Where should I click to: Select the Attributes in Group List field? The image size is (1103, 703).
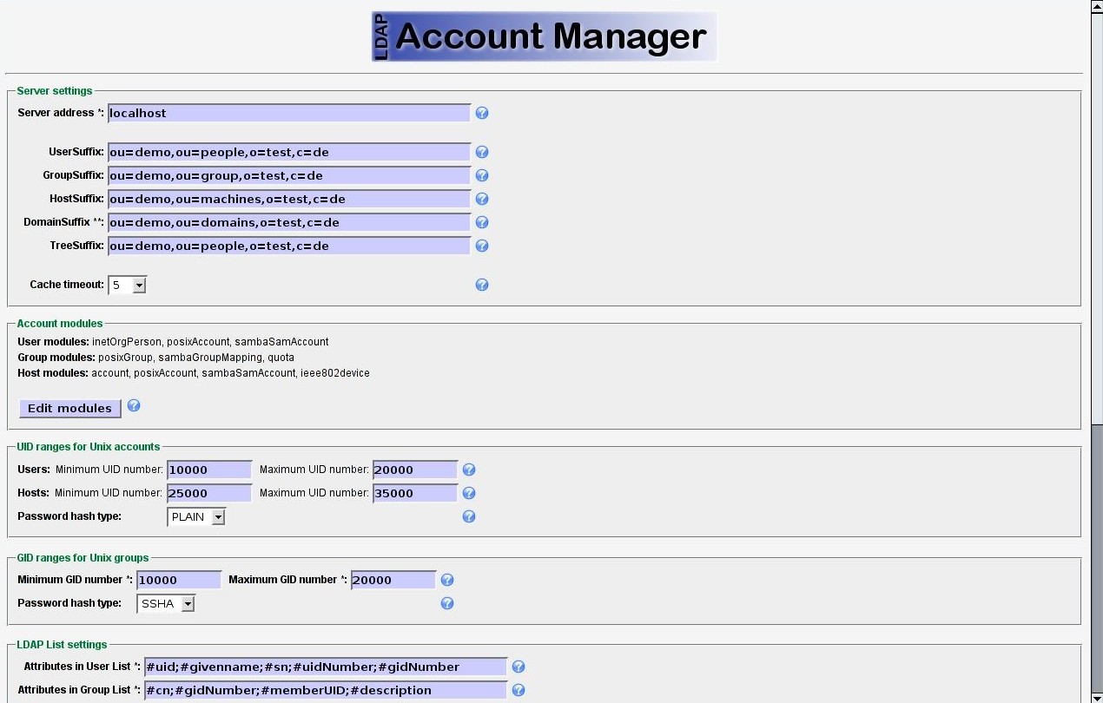click(x=326, y=690)
